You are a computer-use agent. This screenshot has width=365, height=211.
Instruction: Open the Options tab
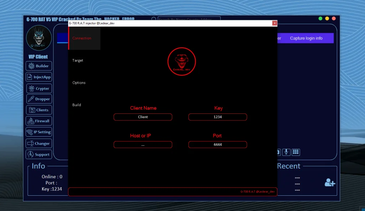[x=79, y=83]
